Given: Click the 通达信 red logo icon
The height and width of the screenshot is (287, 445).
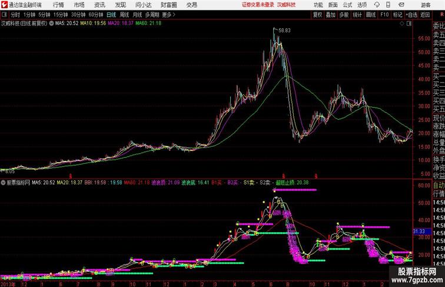Looking at the screenshot, I should point(4,5).
